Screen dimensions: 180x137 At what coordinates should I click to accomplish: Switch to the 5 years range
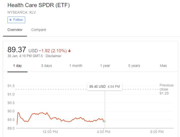[x=134, y=66]
